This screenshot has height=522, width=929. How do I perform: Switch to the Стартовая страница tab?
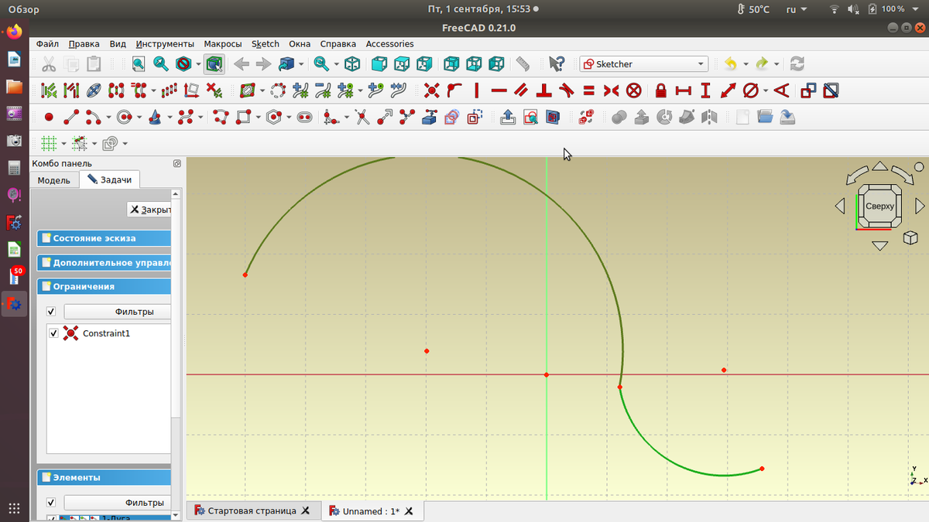252,511
